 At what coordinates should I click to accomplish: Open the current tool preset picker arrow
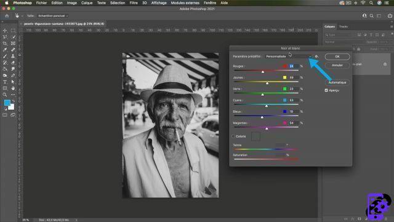point(22,16)
